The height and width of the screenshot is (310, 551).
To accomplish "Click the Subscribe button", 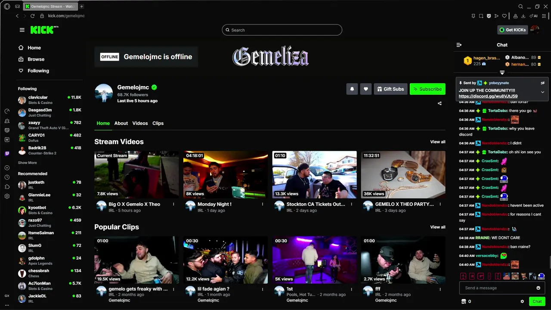I will click(427, 89).
